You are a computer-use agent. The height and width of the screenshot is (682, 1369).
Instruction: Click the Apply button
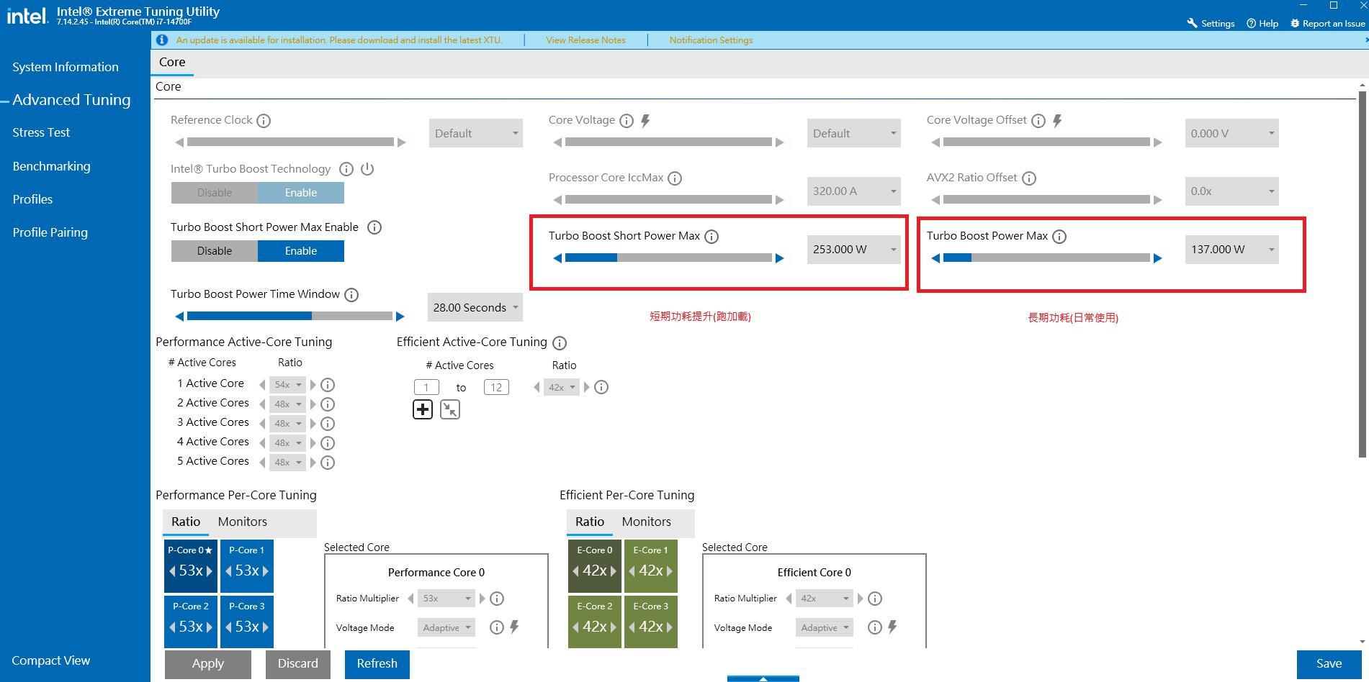(208, 664)
